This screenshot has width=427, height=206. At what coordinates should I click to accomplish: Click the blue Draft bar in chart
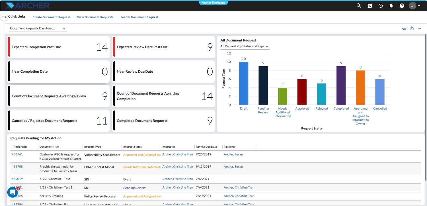[244, 83]
